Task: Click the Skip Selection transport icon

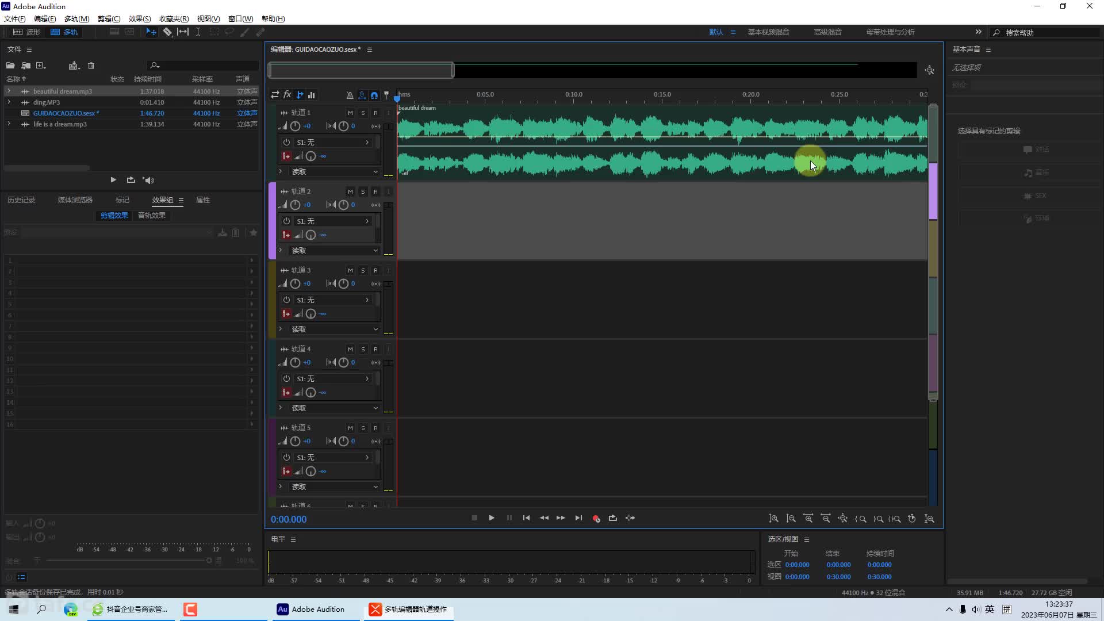Action: (x=630, y=518)
